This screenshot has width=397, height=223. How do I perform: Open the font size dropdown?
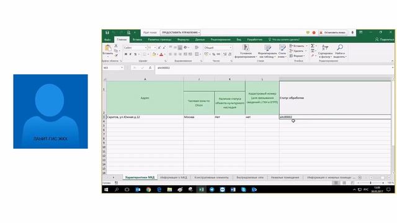pos(155,48)
